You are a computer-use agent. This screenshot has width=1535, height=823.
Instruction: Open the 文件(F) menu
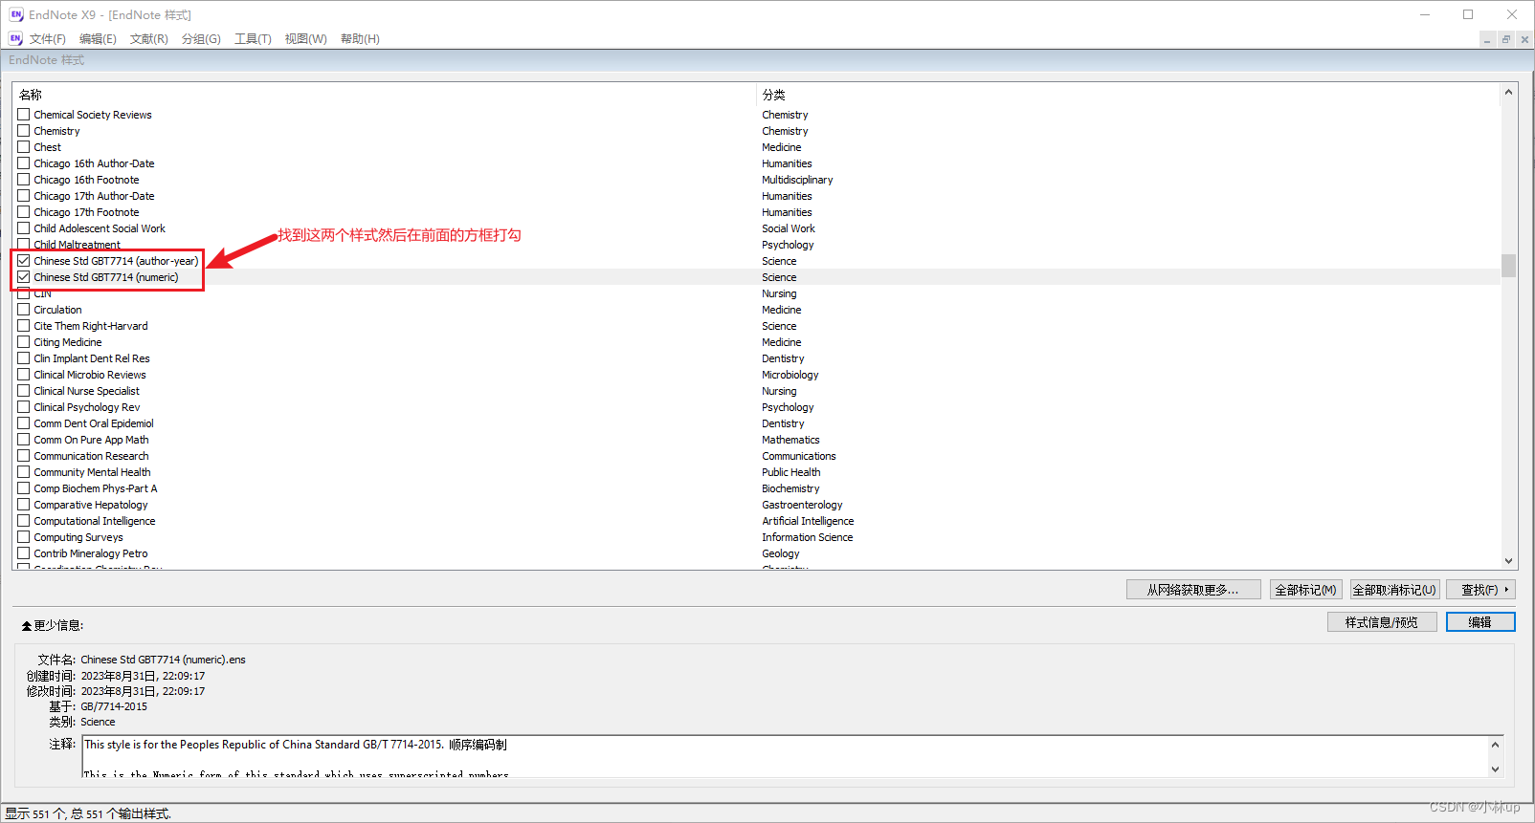pos(48,39)
